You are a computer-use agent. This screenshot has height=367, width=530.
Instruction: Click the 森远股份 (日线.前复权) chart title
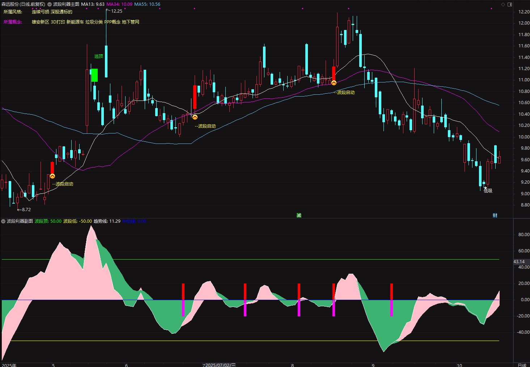point(23,4)
